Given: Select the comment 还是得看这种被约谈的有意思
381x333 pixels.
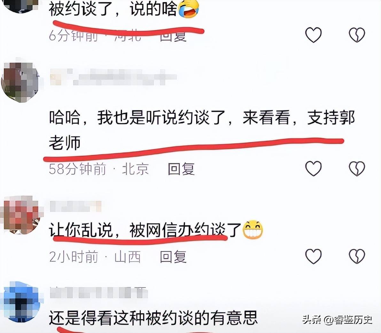Looking at the screenshot, I should point(153,317).
